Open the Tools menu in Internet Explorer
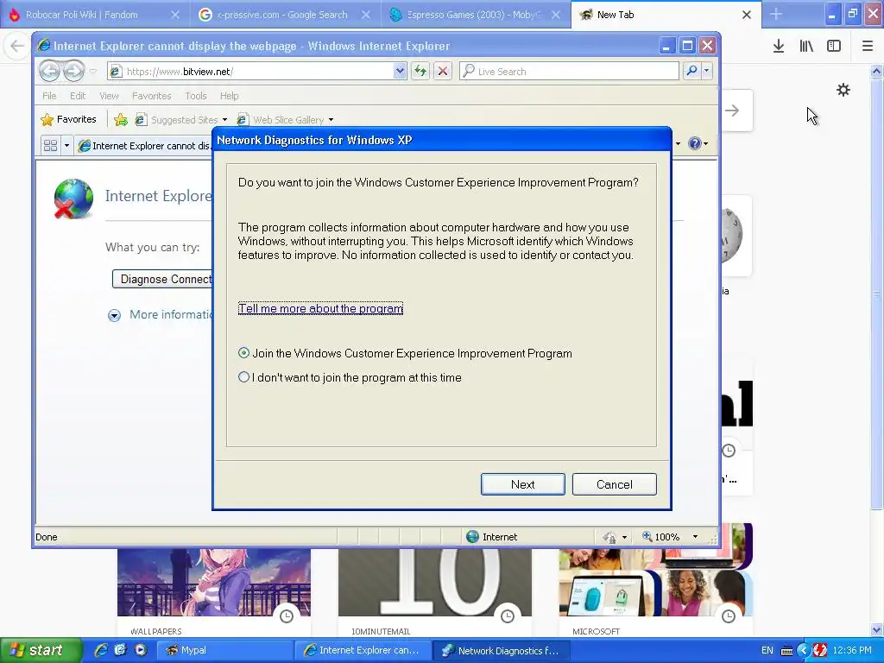884x663 pixels. tap(196, 96)
